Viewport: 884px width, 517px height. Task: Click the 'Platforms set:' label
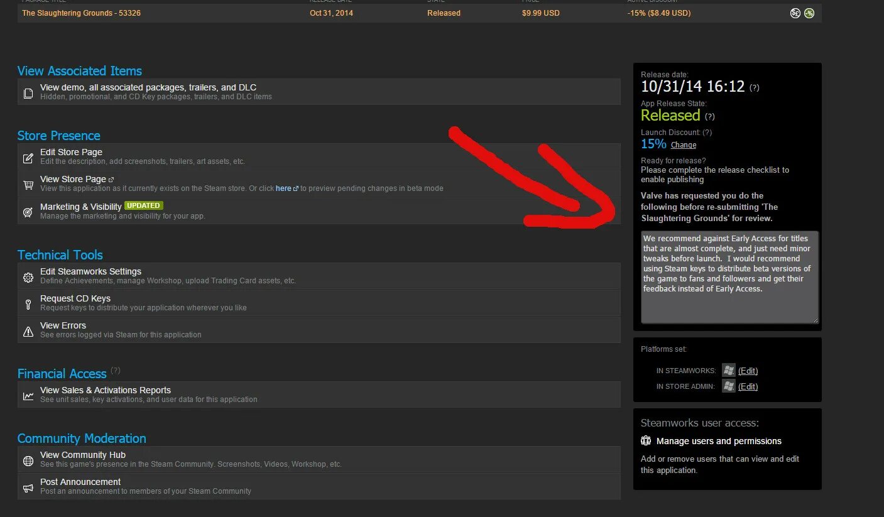664,349
